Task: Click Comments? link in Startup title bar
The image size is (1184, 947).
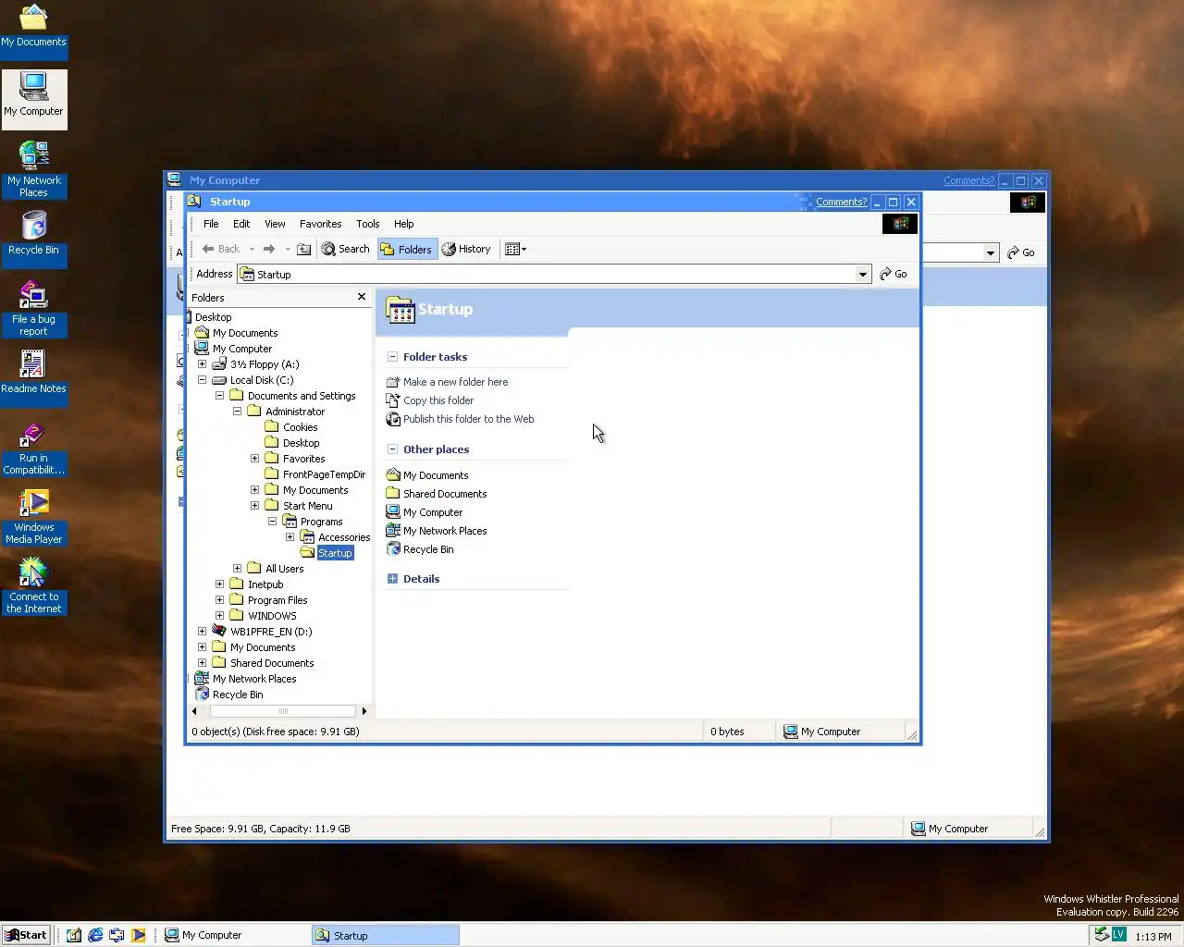Action: point(842,202)
